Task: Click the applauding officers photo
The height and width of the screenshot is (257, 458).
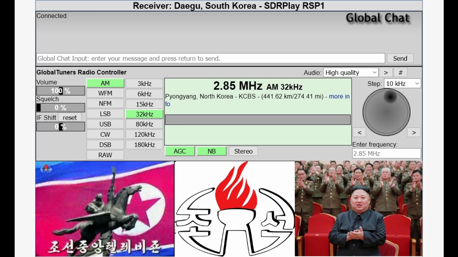Action: (x=359, y=209)
